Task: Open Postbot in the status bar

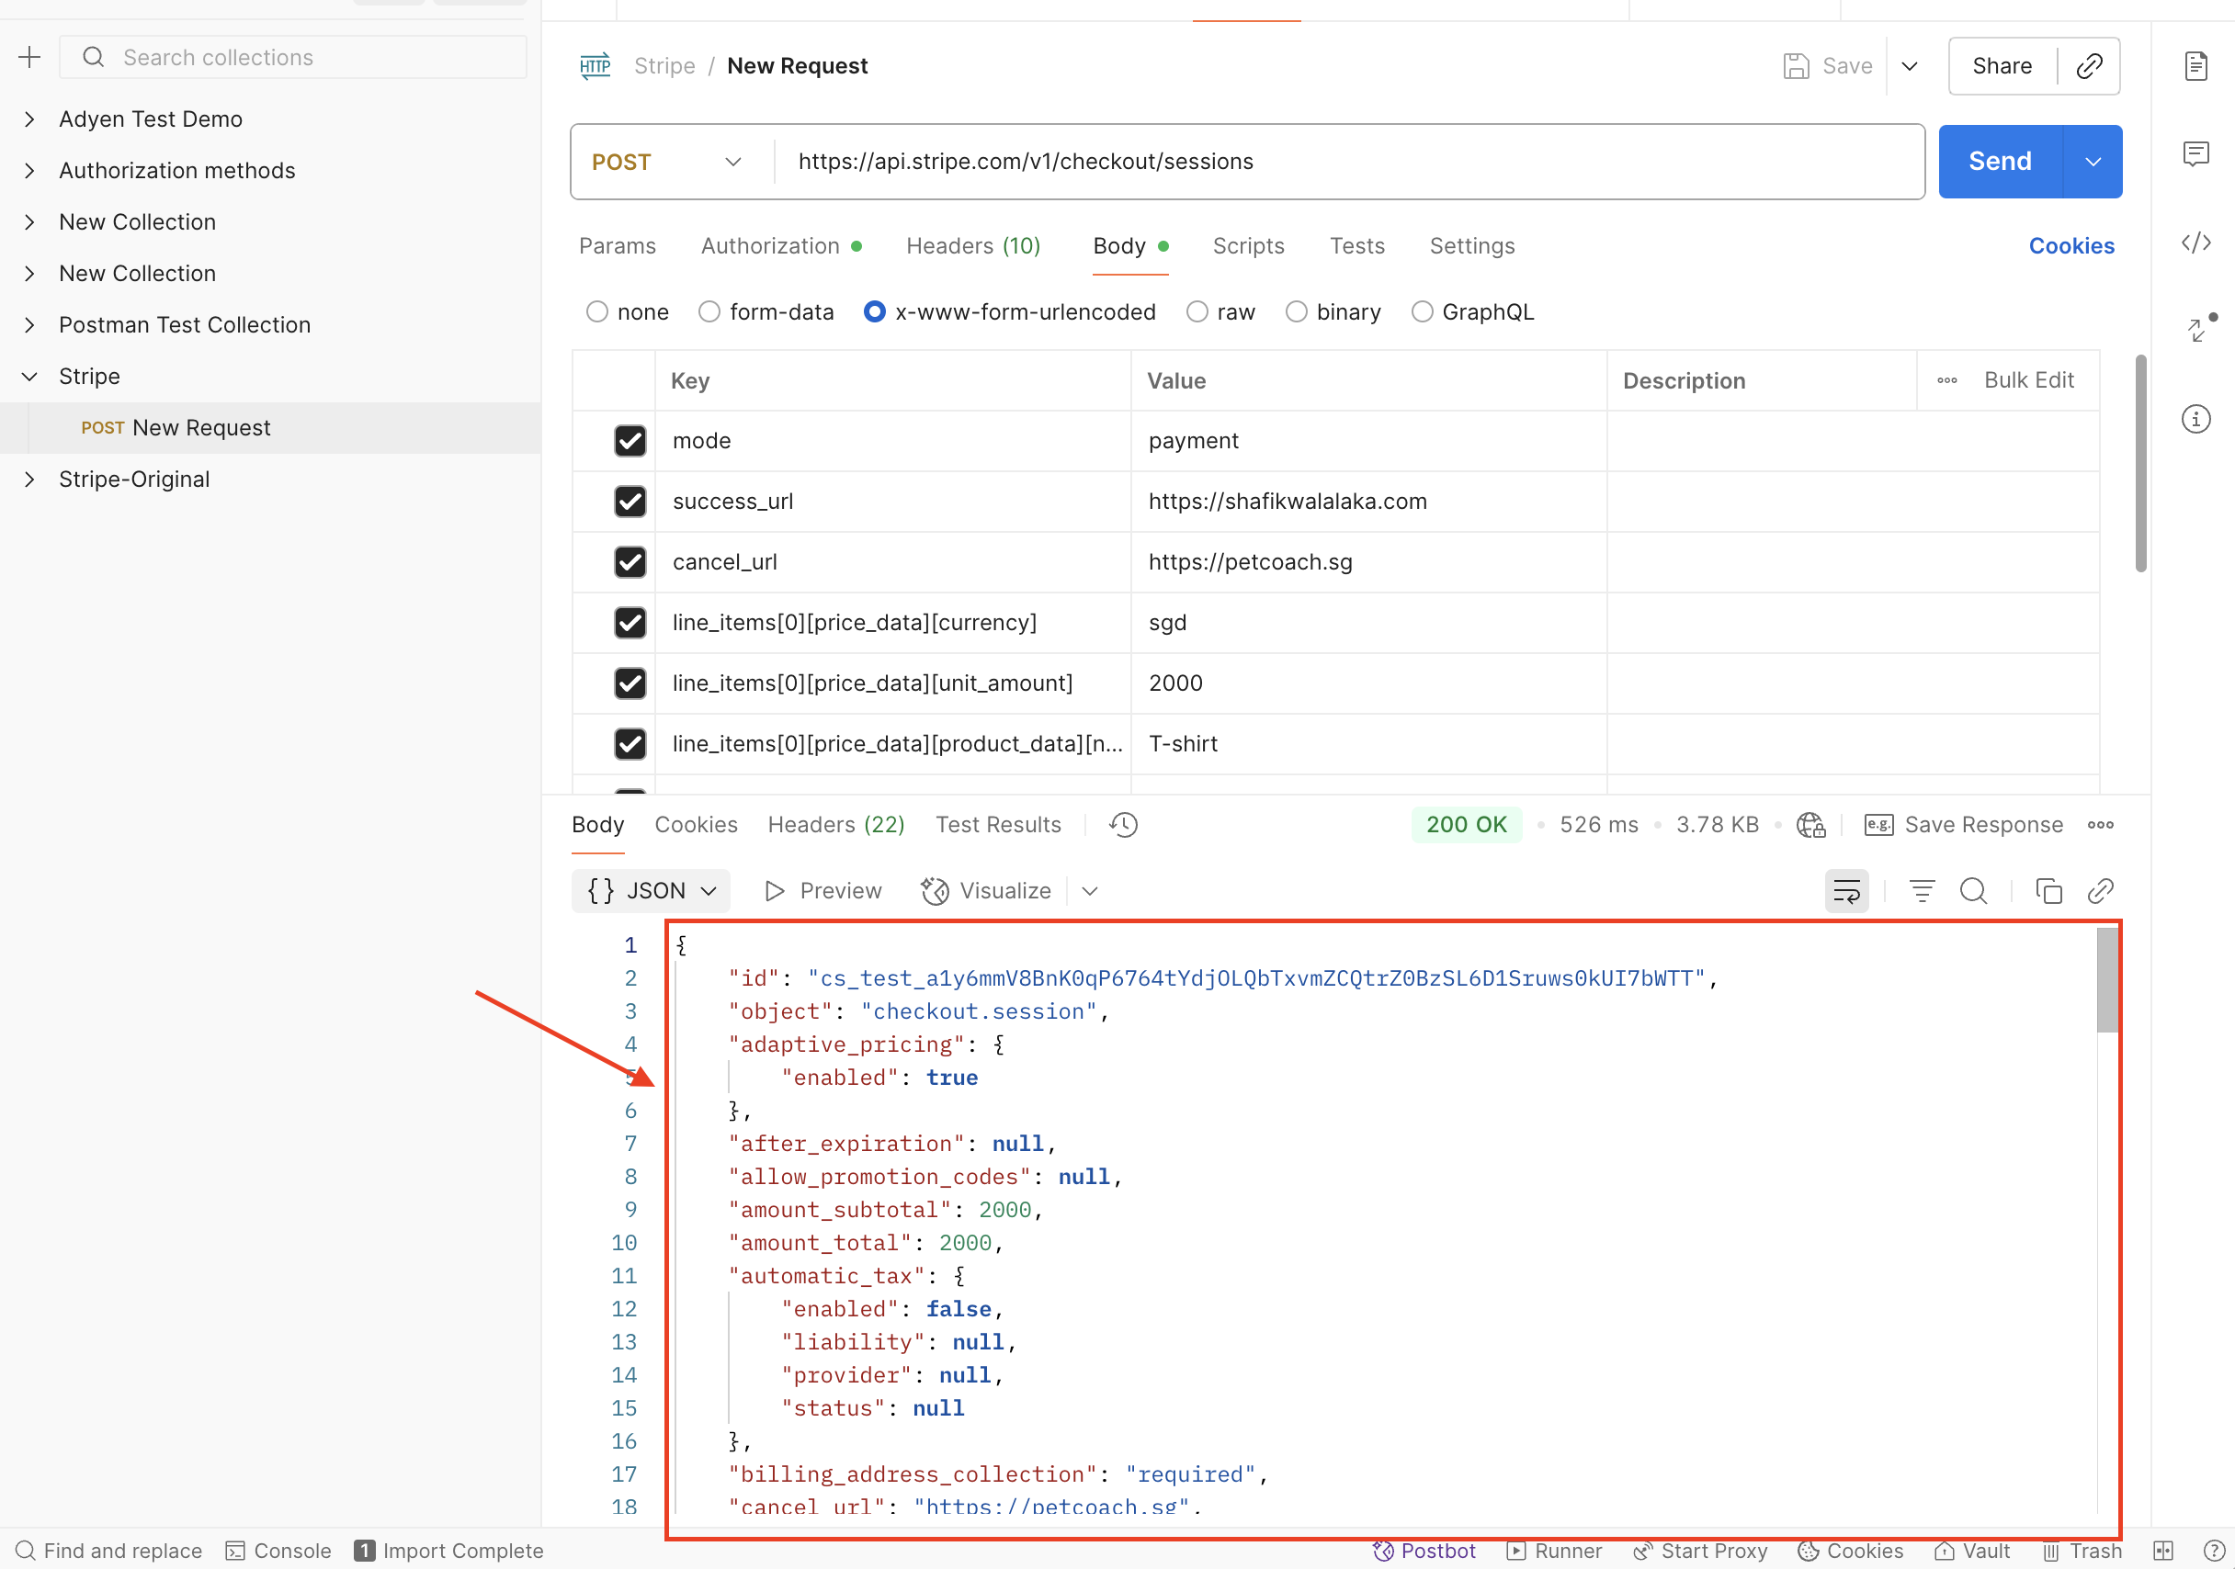Action: 1424,1551
